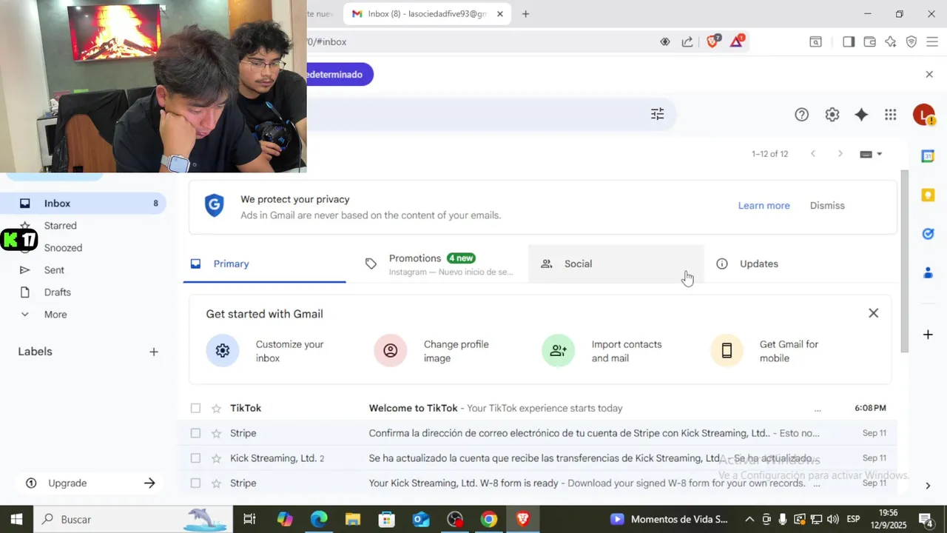Viewport: 947px width, 533px height.
Task: Click the share page icon in address bar
Action: point(687,42)
